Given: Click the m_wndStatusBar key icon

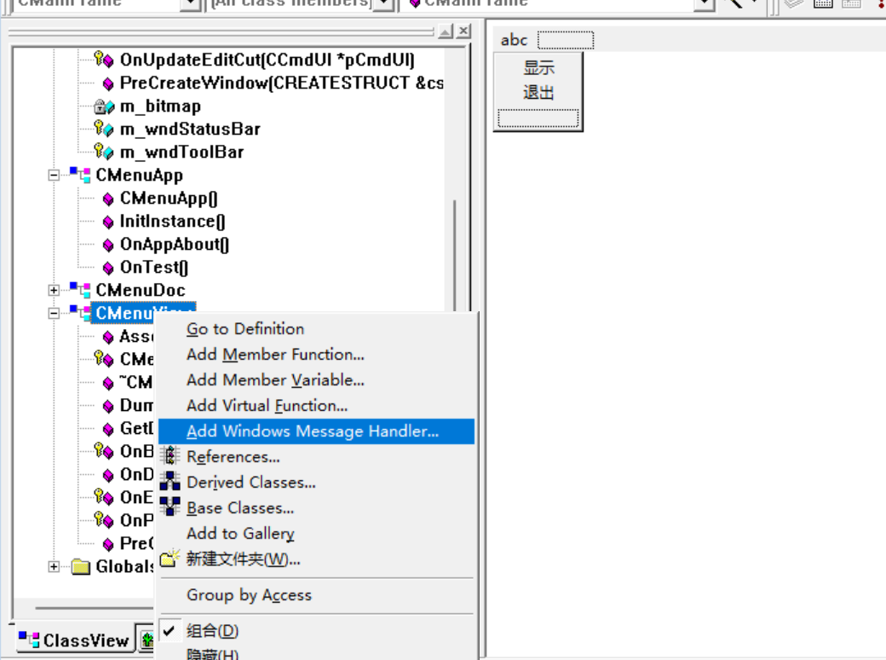Looking at the screenshot, I should click(x=104, y=129).
